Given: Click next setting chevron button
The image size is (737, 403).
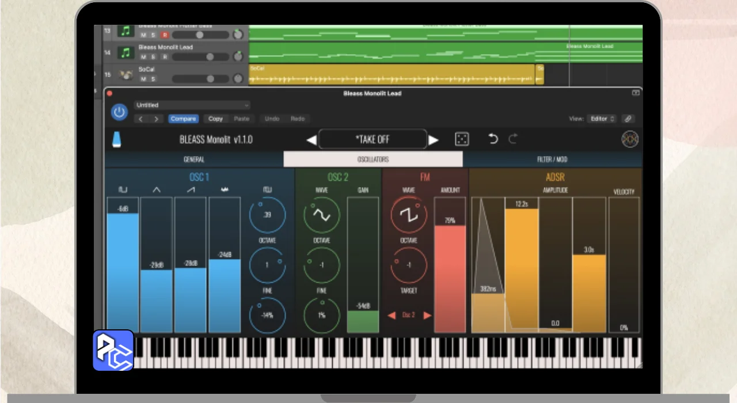Looking at the screenshot, I should (x=156, y=119).
